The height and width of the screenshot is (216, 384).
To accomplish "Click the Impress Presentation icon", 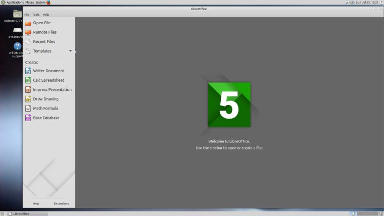I will [28, 90].
